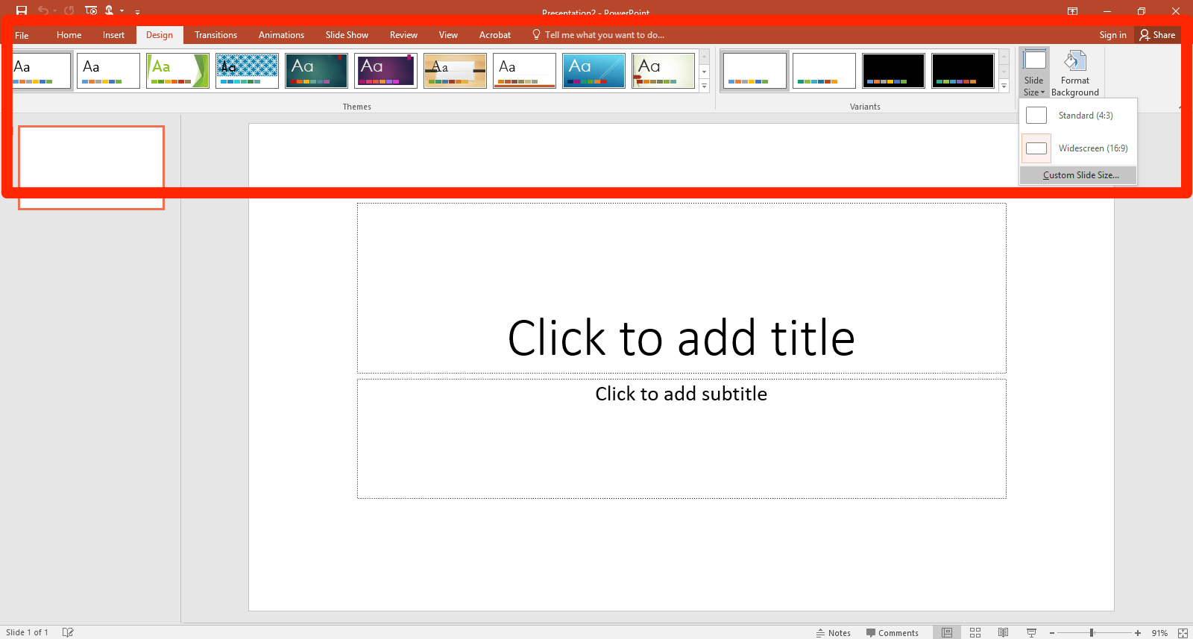This screenshot has height=639, width=1193.
Task: Select slide 1 thumbnail in the slide pane
Action: [x=91, y=167]
